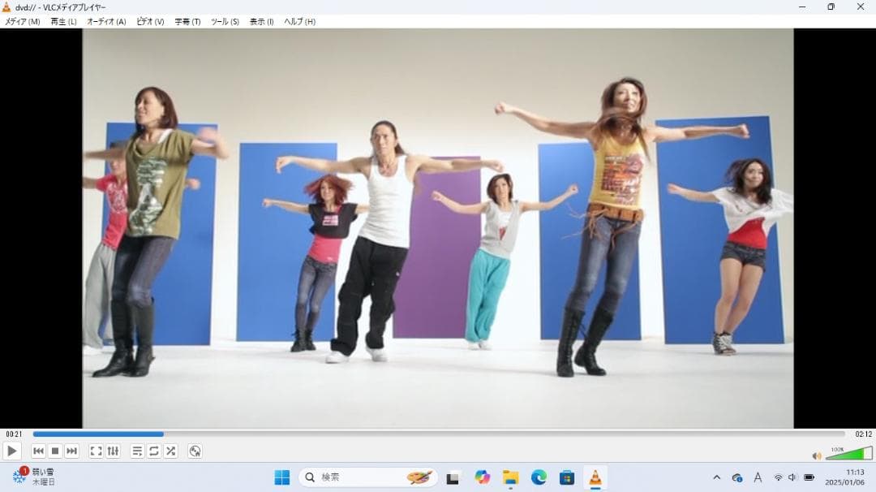Jump back to the previous chapter

pyautogui.click(x=38, y=451)
